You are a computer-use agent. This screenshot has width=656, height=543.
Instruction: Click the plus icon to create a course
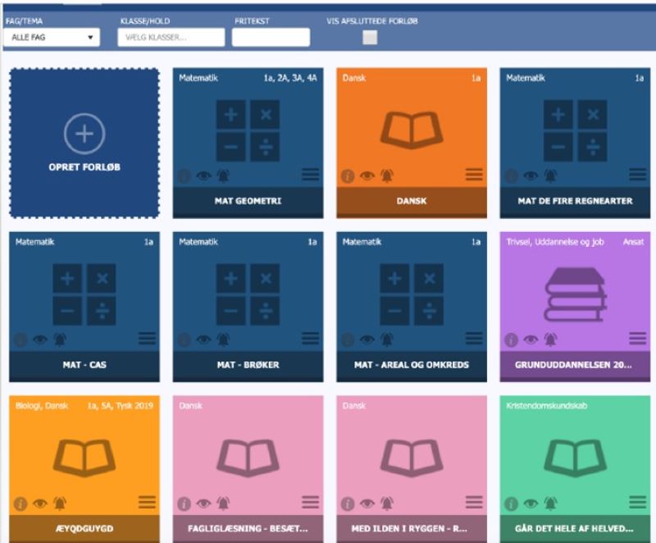coord(84,133)
